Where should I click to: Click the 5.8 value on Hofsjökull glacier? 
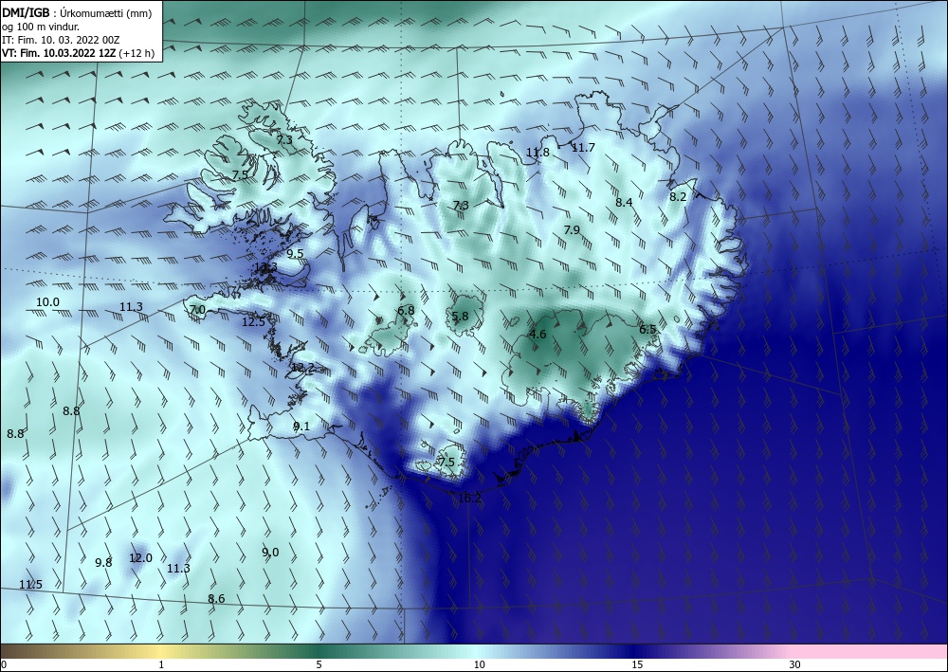click(x=460, y=316)
